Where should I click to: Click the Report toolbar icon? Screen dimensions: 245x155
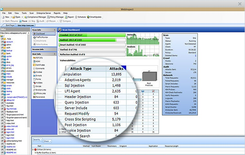(69, 17)
